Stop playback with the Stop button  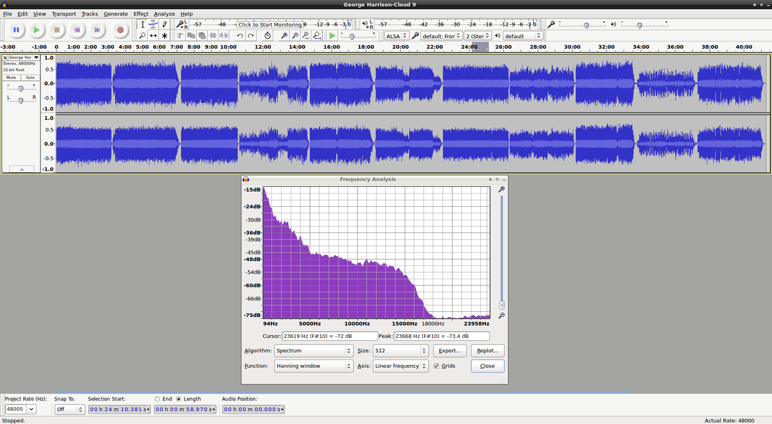click(57, 30)
